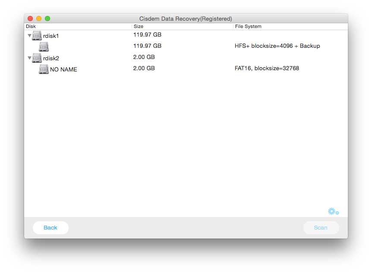Close the Cisdem Data Recovery window
The image size is (372, 273).
point(30,19)
